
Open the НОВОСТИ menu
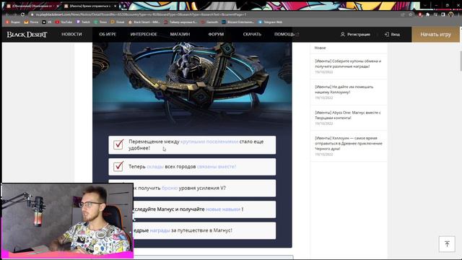click(71, 34)
